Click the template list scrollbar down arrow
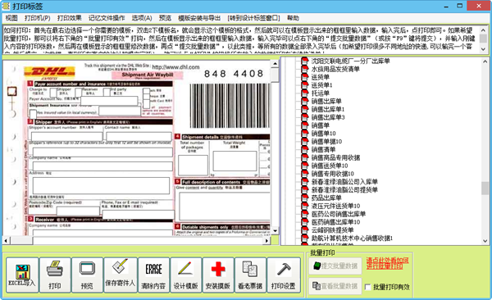 coord(485,241)
